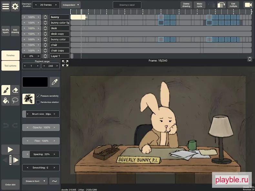Click the frame scrub wheel
This screenshot has width=255, height=191.
(10, 160)
